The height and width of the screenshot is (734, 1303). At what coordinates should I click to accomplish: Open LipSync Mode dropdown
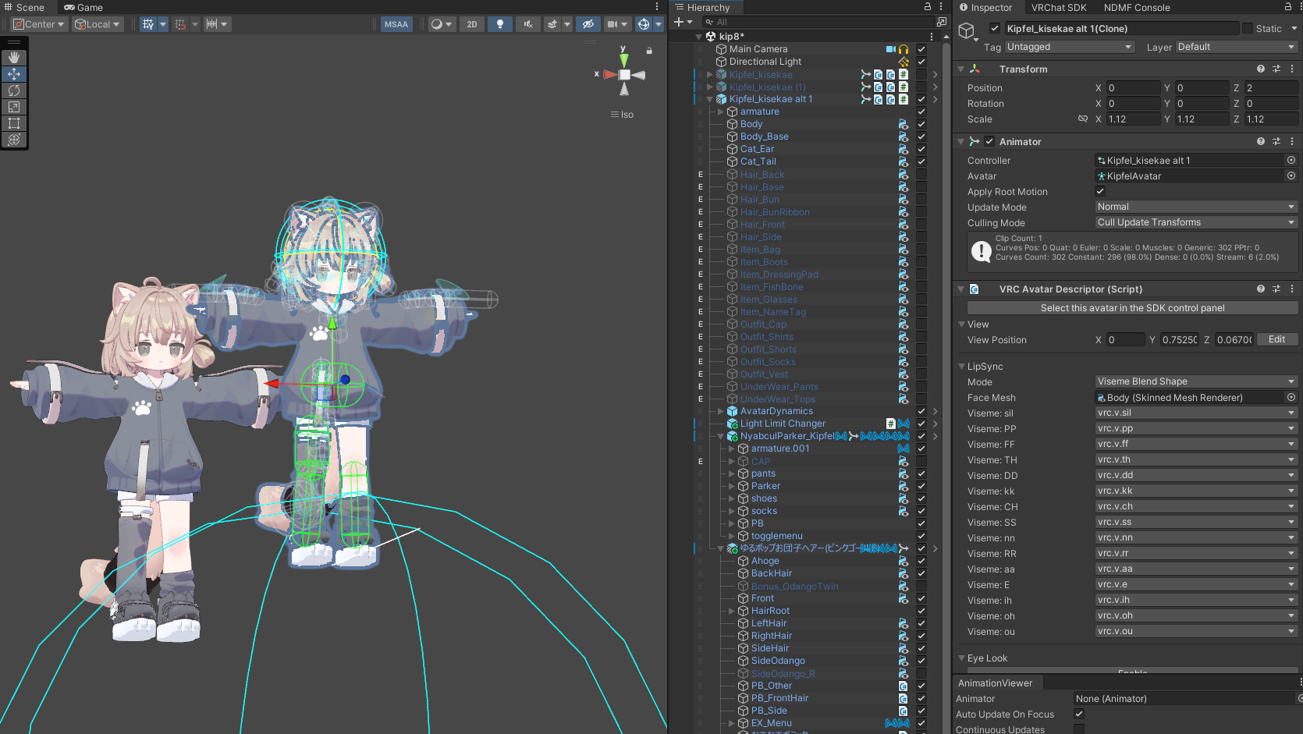(x=1196, y=381)
